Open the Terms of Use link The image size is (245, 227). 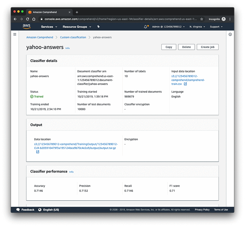pos(221,210)
